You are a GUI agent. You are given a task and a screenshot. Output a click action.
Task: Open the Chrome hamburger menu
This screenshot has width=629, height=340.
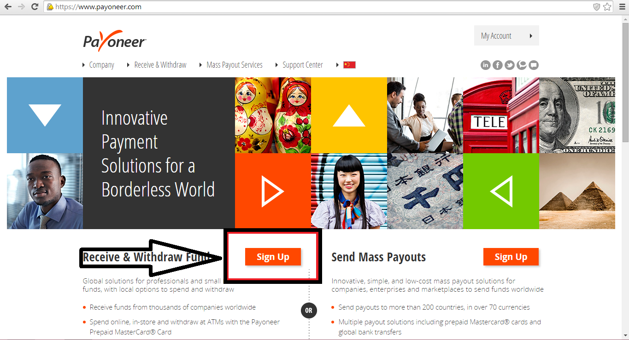click(622, 7)
